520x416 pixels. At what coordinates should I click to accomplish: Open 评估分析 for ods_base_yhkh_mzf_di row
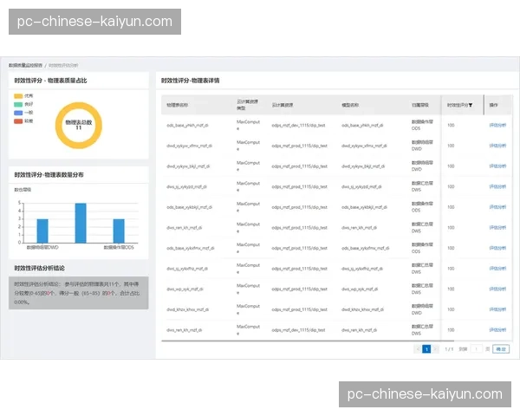(497, 125)
